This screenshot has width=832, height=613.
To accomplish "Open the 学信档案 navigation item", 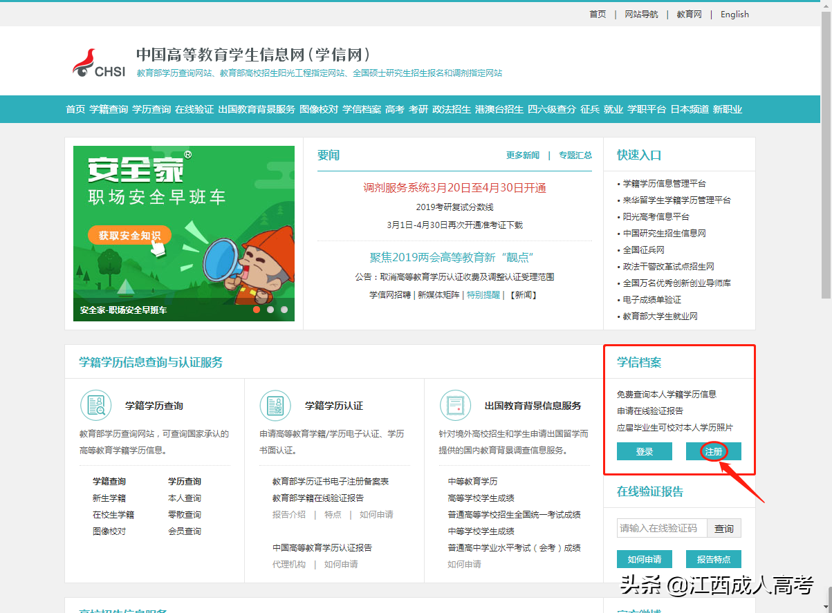I will click(x=362, y=109).
